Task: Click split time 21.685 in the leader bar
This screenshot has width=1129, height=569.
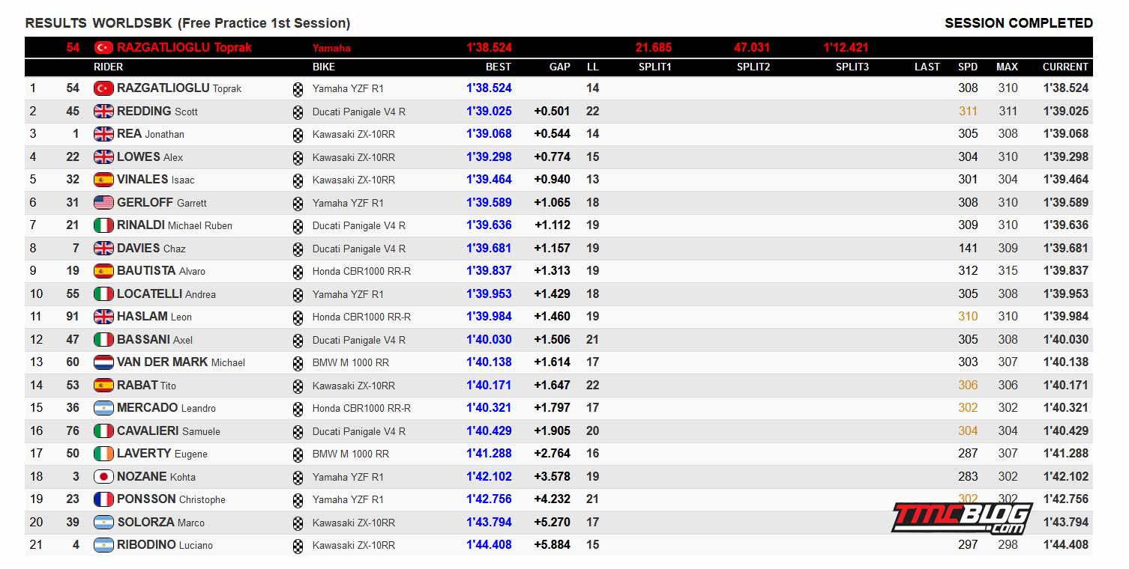Action: [654, 47]
